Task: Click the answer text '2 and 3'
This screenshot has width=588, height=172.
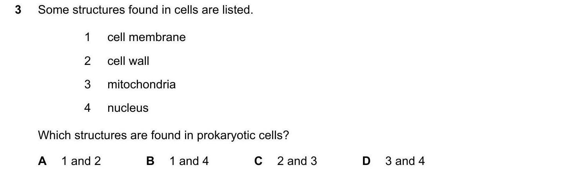Action: [297, 161]
